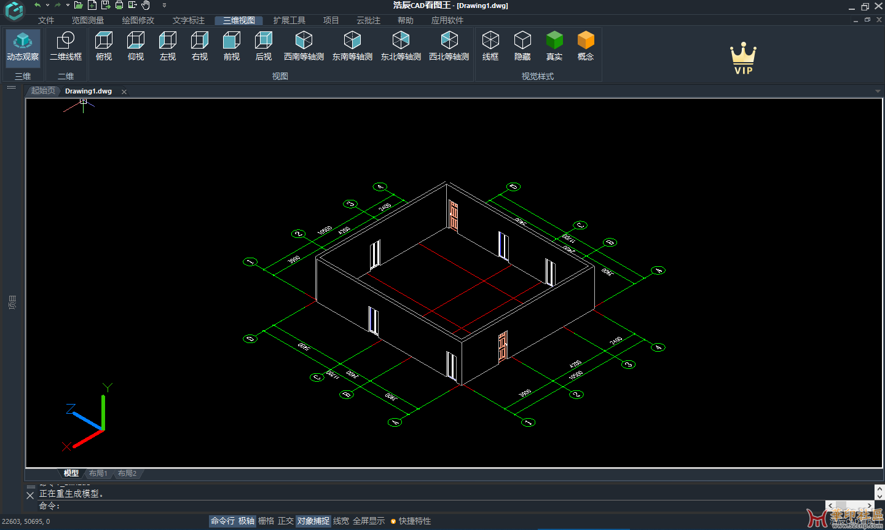Expand the quick access toolbar customize menu
The width and height of the screenshot is (885, 530).
click(x=164, y=5)
